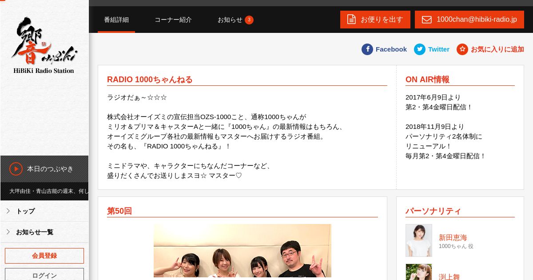This screenshot has height=280, width=533.
Task: Click the text 毎月第2・第4金曜日配信！
Action: tap(446, 156)
